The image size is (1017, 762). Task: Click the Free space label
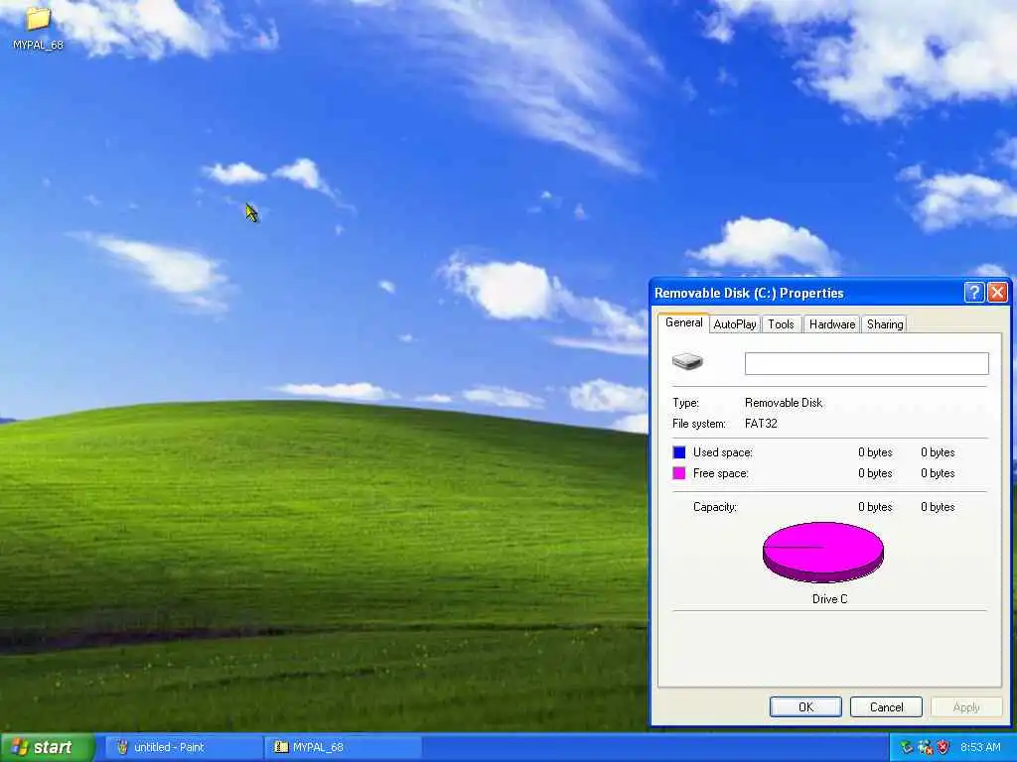[721, 473]
